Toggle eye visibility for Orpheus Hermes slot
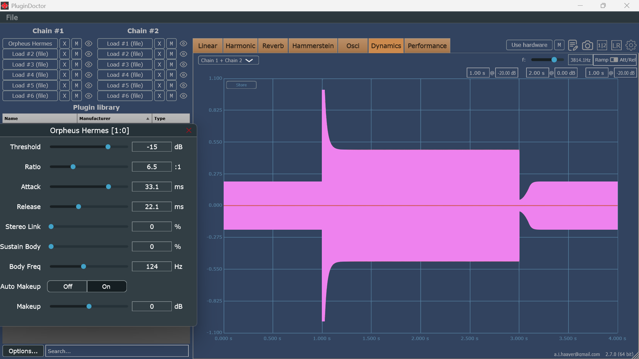Image resolution: width=639 pixels, height=359 pixels. (89, 44)
